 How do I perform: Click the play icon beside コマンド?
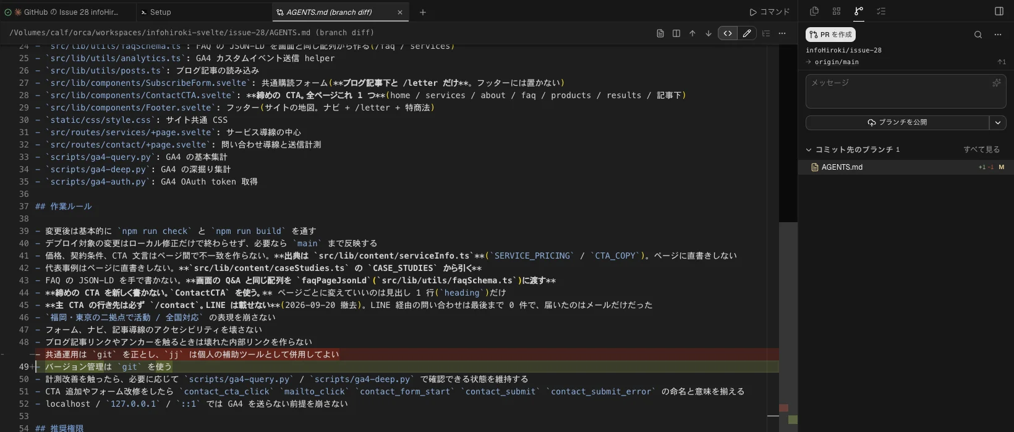click(x=752, y=12)
